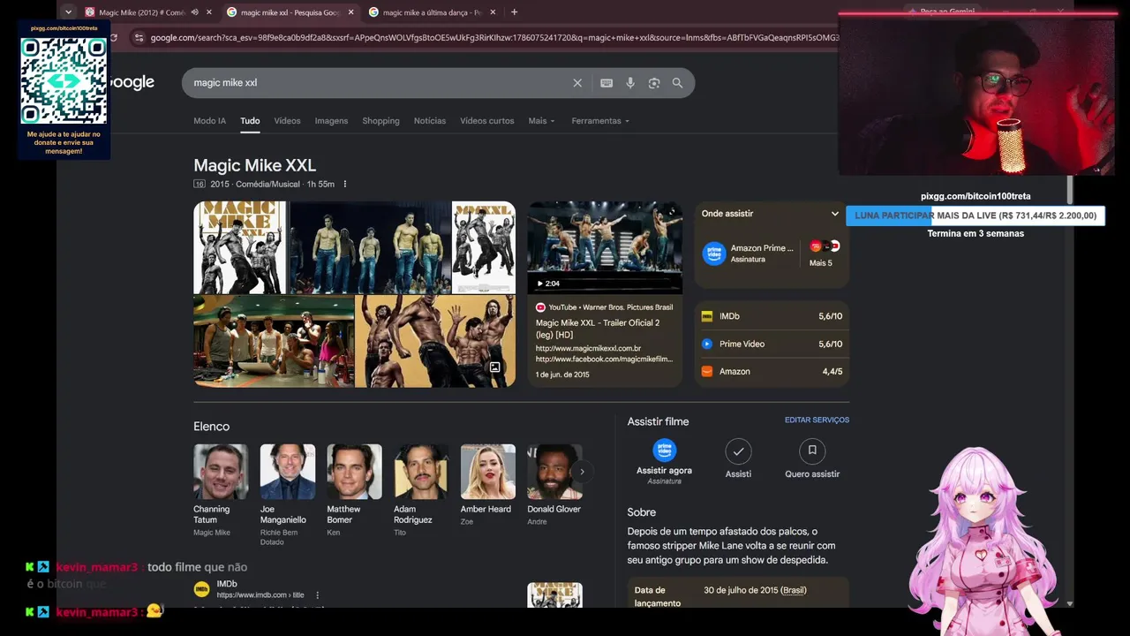1130x636 pixels.
Task: Open Amazon Prime Video watch option
Action: (749, 254)
